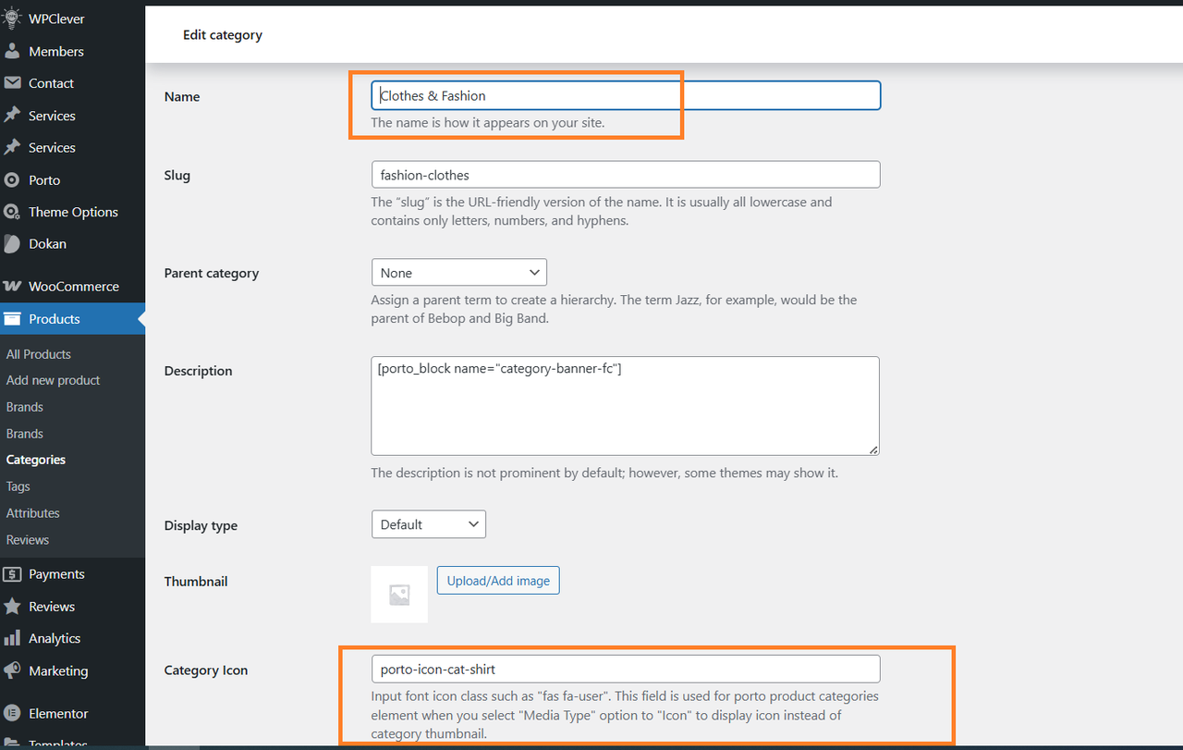Image resolution: width=1183 pixels, height=750 pixels.
Task: Open Porto via its circular icon
Action: click(12, 180)
